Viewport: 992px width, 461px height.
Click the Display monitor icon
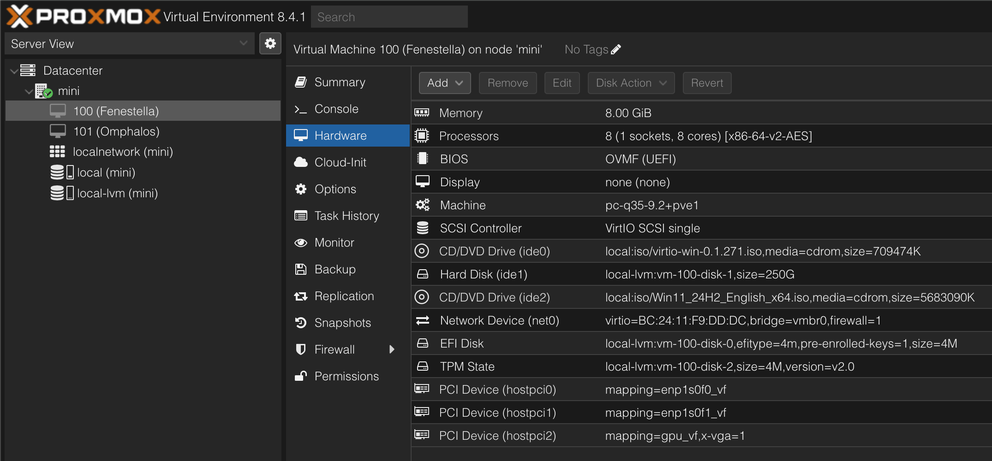(422, 182)
